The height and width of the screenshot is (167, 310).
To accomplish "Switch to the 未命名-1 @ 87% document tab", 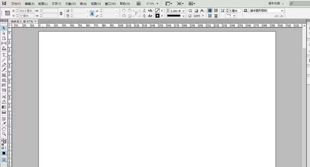I will [22, 21].
